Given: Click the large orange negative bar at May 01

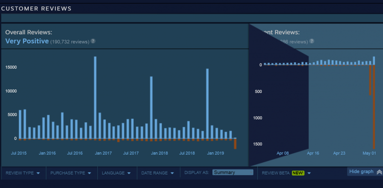Looking at the screenshot, I should pos(374,106).
